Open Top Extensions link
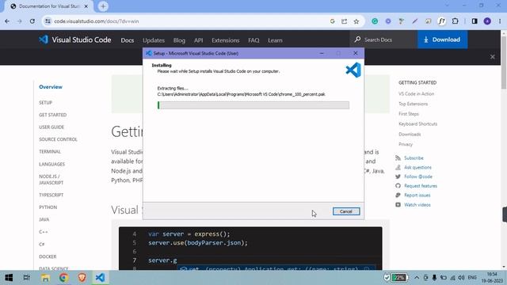The image size is (507, 285). click(x=413, y=104)
